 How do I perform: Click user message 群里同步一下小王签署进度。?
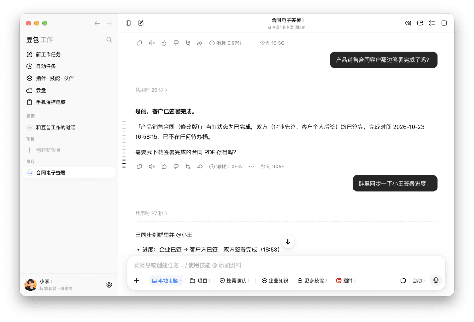(395, 183)
